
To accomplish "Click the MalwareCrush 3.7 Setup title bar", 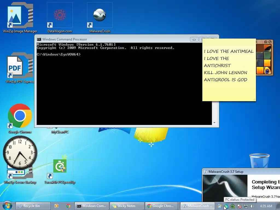I will click(x=241, y=172).
